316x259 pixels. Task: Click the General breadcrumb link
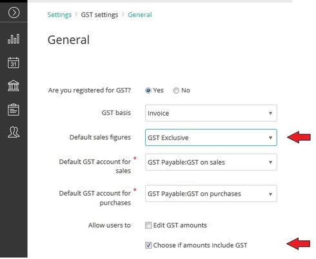click(x=140, y=15)
